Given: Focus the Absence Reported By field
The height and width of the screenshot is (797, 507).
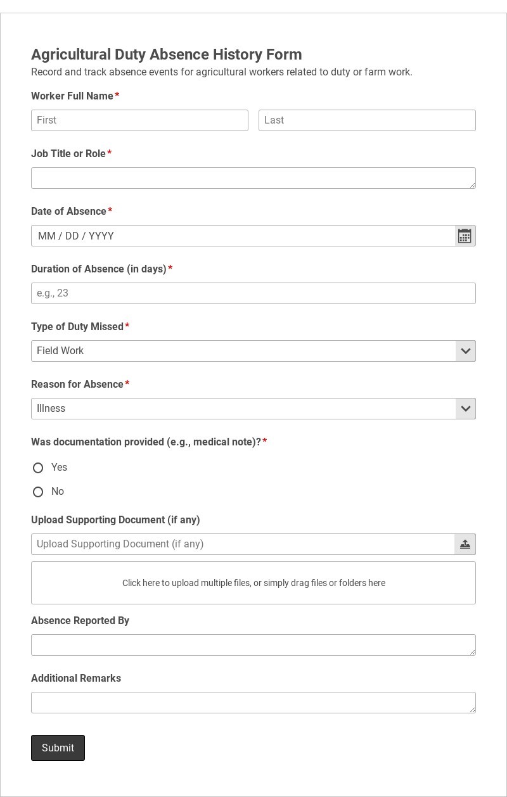Looking at the screenshot, I should pos(253,645).
